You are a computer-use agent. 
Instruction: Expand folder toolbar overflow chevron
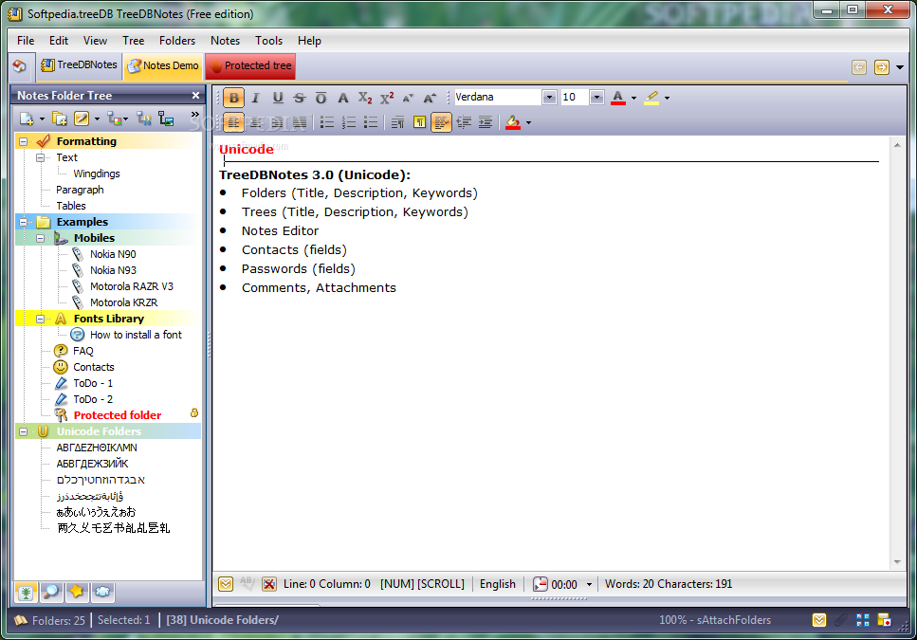coord(194,115)
